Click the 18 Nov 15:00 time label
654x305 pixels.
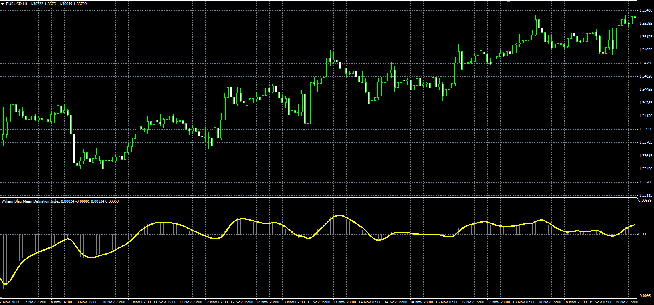click(550, 302)
